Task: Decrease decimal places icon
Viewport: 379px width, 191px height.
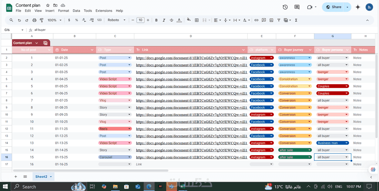Action: (x=84, y=20)
